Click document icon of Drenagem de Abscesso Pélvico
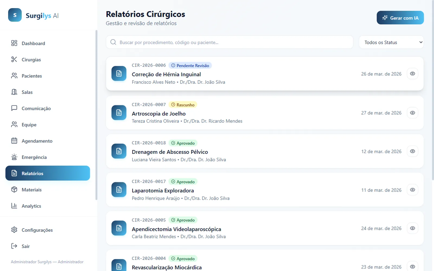The height and width of the screenshot is (271, 434). tap(119, 151)
